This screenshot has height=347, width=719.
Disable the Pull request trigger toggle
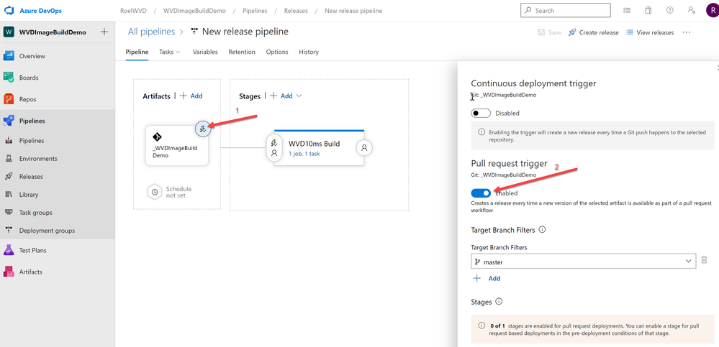[481, 193]
